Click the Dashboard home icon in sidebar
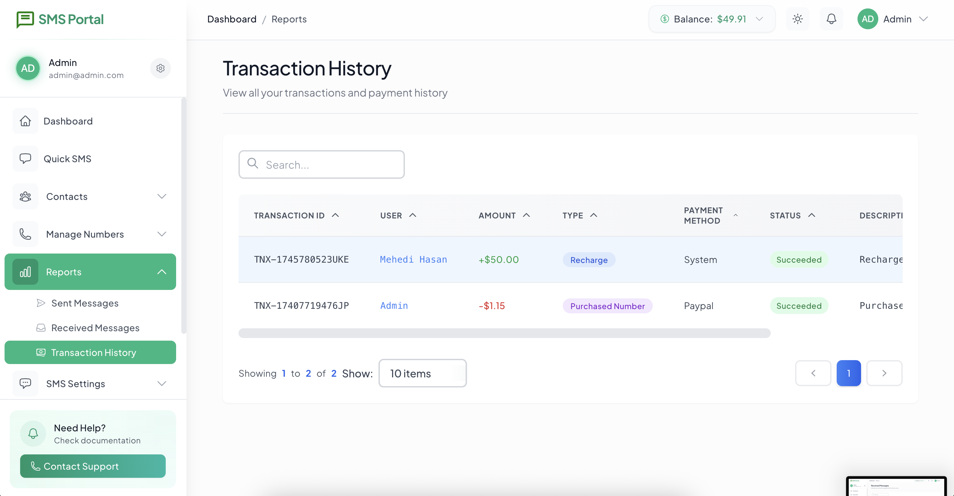 tap(25, 121)
